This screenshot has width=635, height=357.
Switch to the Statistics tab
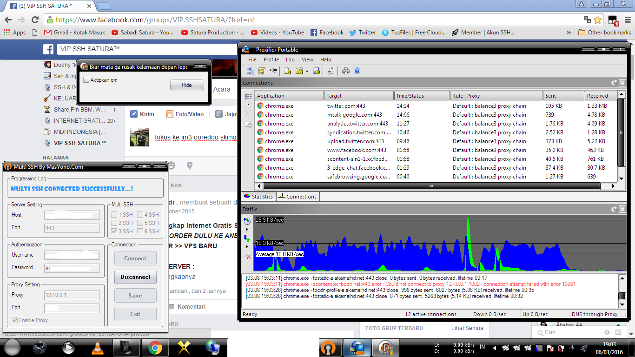(x=259, y=197)
